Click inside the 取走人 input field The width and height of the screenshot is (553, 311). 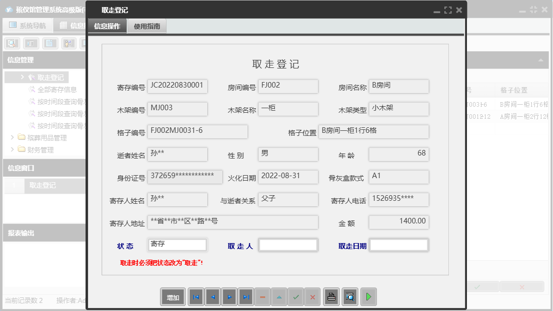coord(288,245)
